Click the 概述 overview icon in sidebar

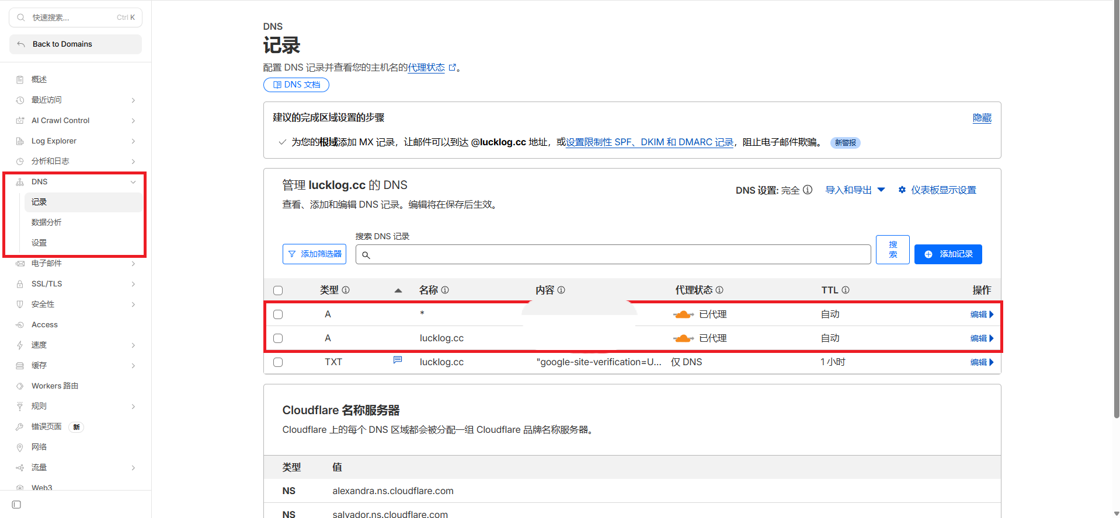click(20, 79)
